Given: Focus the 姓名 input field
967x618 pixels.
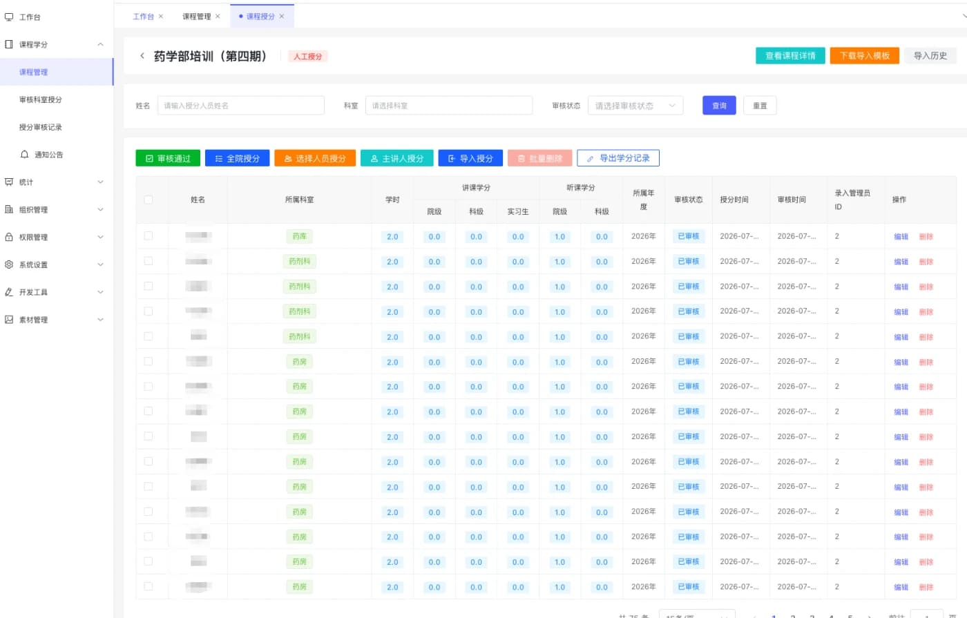Looking at the screenshot, I should 241,106.
